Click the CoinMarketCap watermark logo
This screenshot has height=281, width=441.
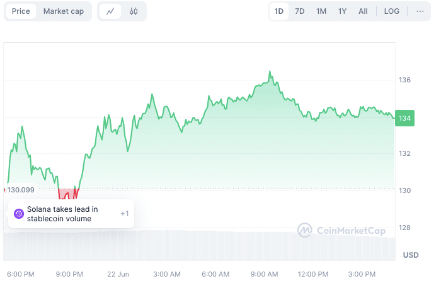coord(342,231)
